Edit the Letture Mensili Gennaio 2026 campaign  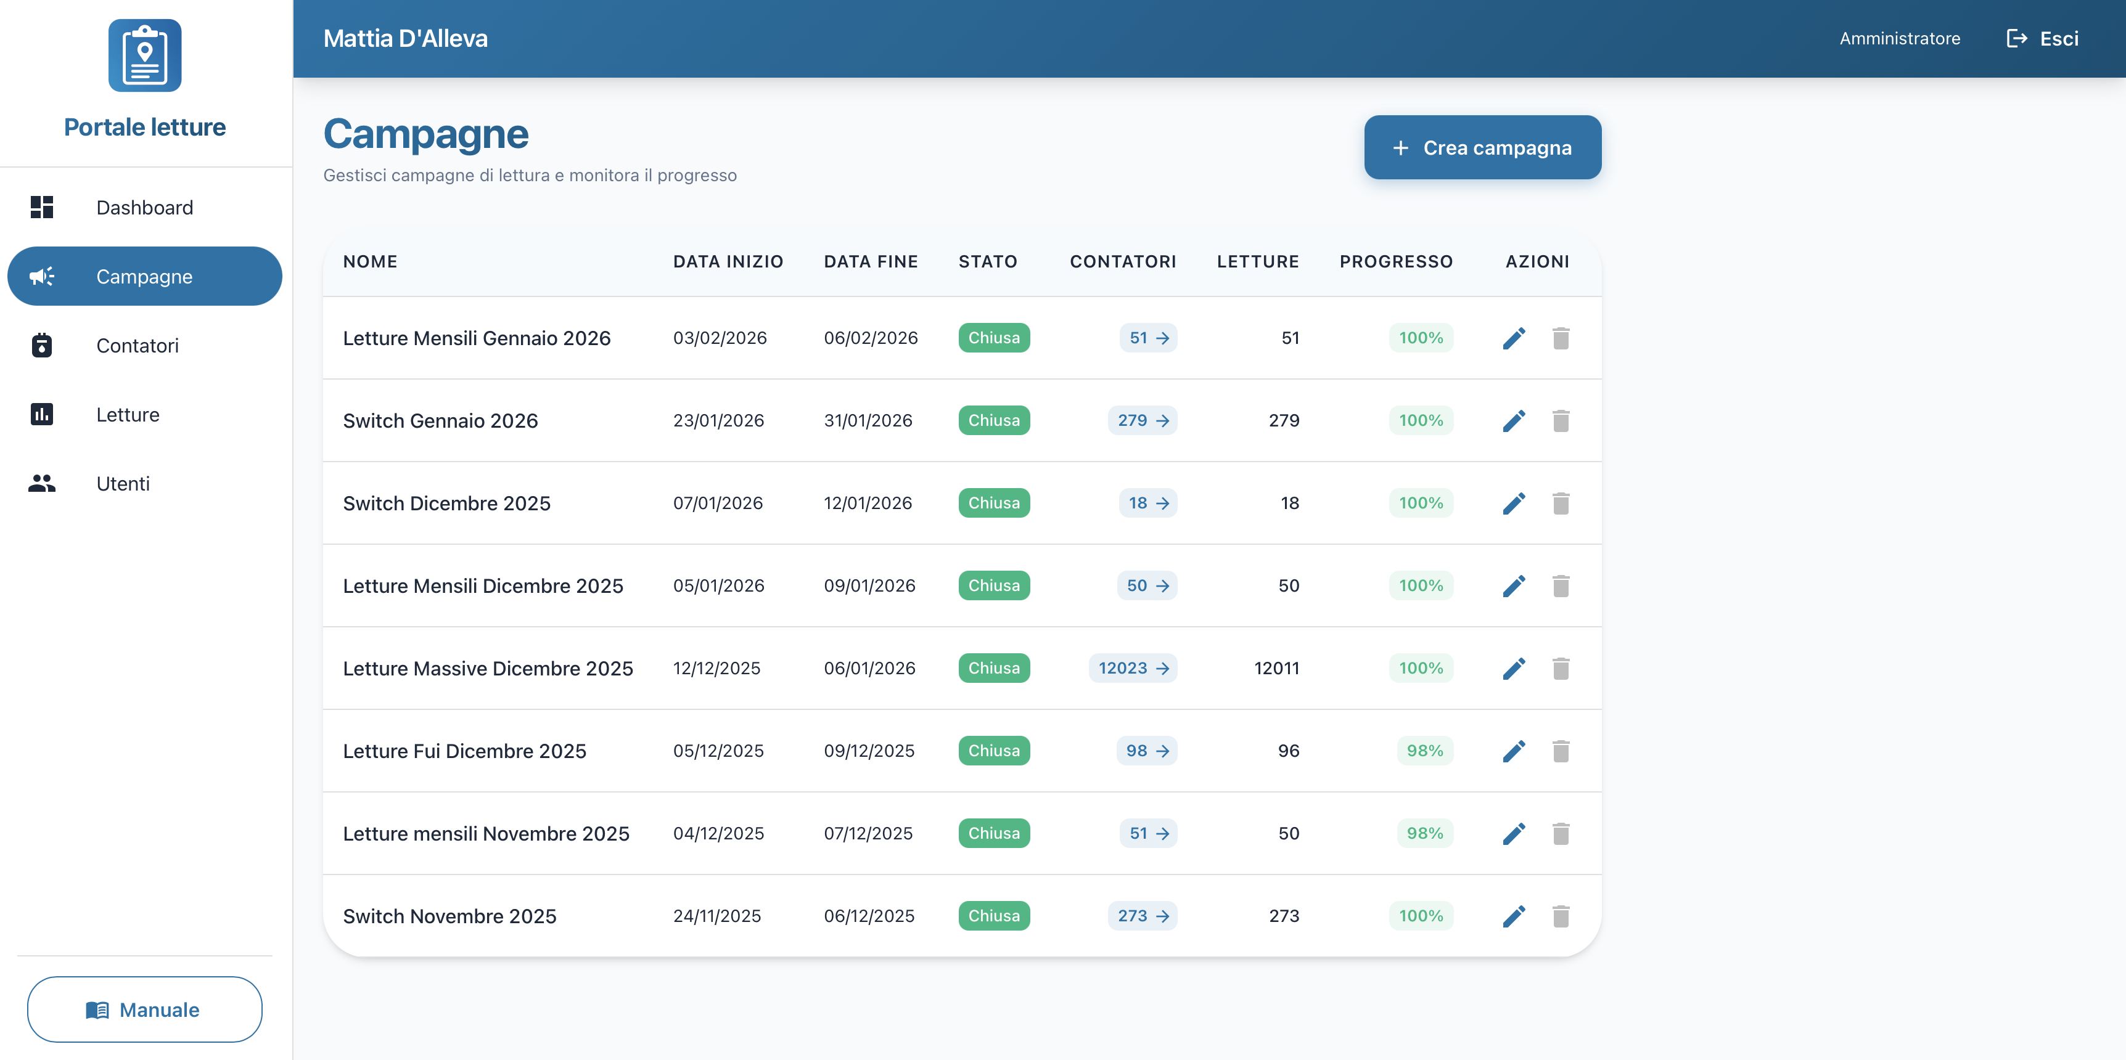click(1514, 338)
